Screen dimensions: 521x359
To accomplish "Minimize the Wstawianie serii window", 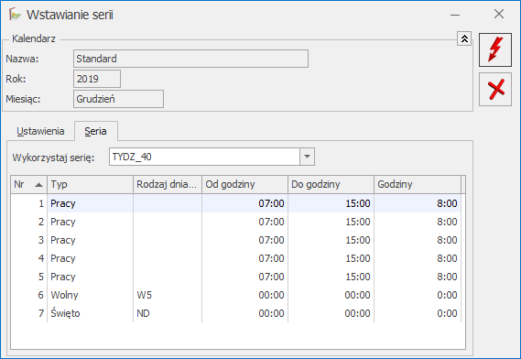I will [x=455, y=15].
